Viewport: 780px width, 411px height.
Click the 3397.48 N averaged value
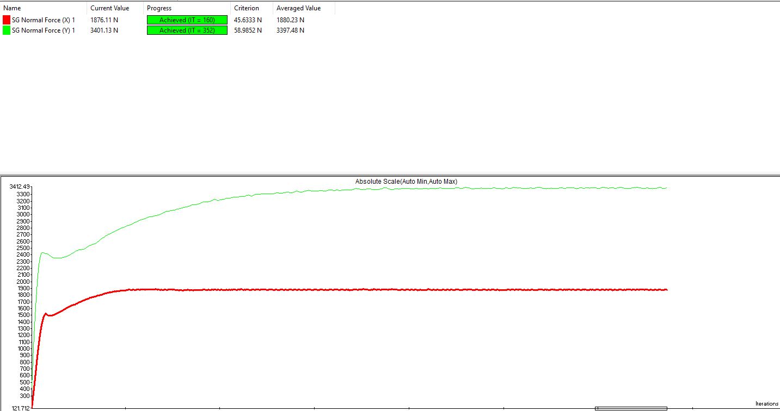tap(291, 30)
